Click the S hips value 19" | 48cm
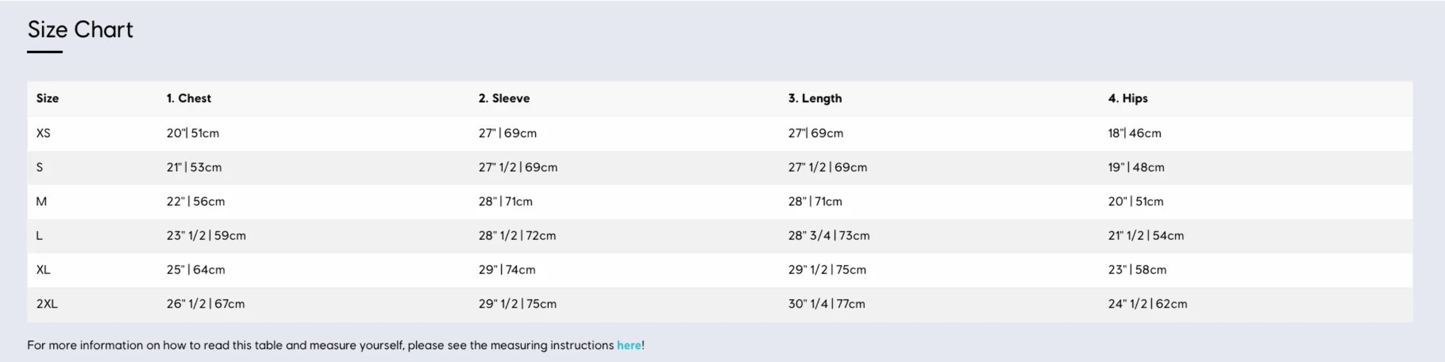Viewport: 1445px width, 362px height. tap(1136, 167)
